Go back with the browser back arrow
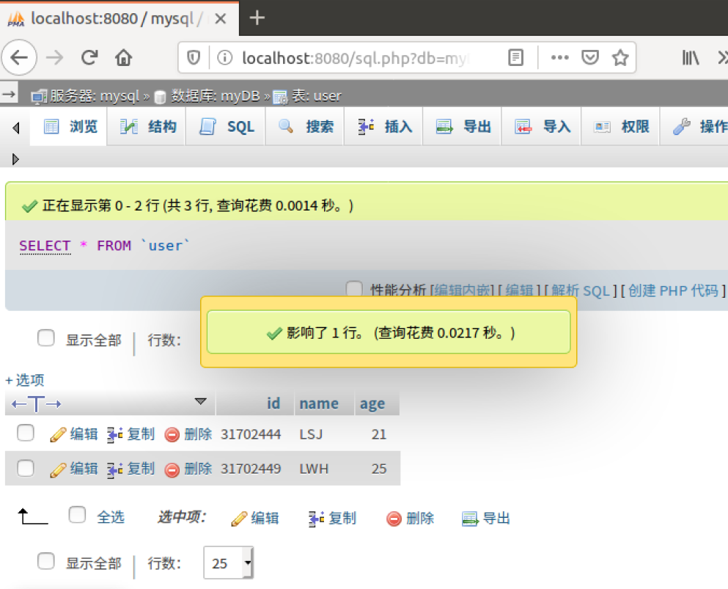728x589 pixels. pos(19,58)
